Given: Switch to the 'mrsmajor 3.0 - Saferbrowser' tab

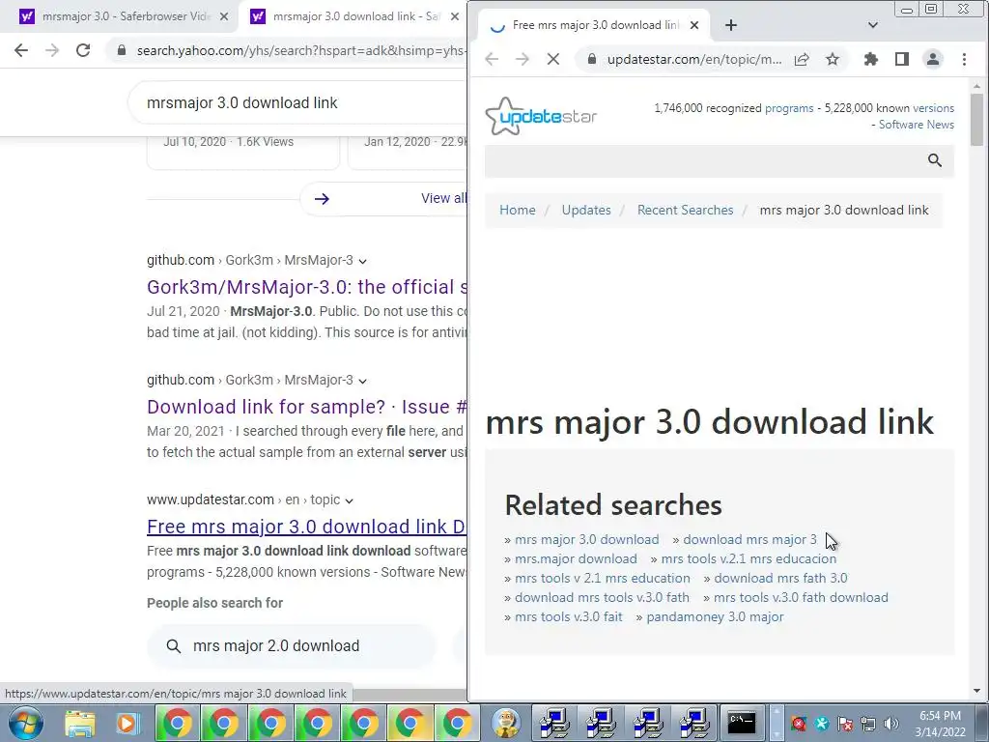Looking at the screenshot, I should (120, 16).
